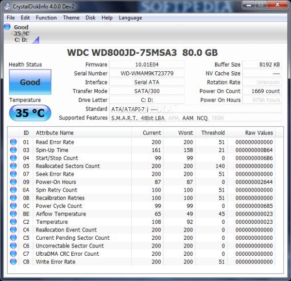
Task: Open the File menu
Action: [x=11, y=18]
